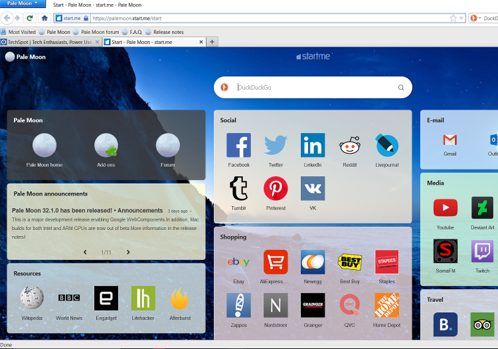Open the Nordstrom N icon
Image resolution: width=498 pixels, height=349 pixels.
tap(276, 305)
